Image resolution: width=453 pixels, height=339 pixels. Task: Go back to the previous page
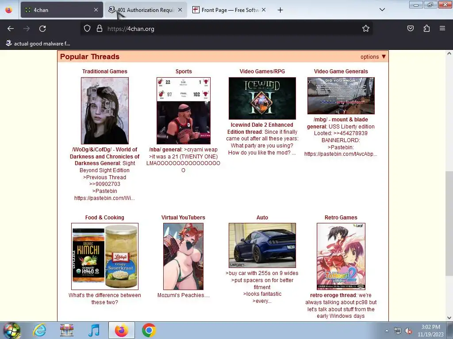[x=11, y=29]
